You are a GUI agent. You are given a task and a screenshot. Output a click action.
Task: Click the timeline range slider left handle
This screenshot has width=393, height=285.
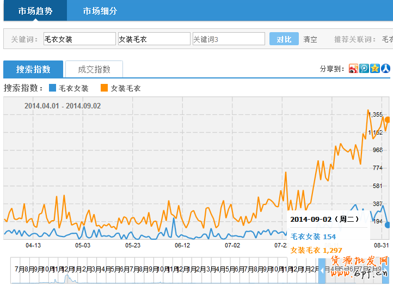coord(322,270)
